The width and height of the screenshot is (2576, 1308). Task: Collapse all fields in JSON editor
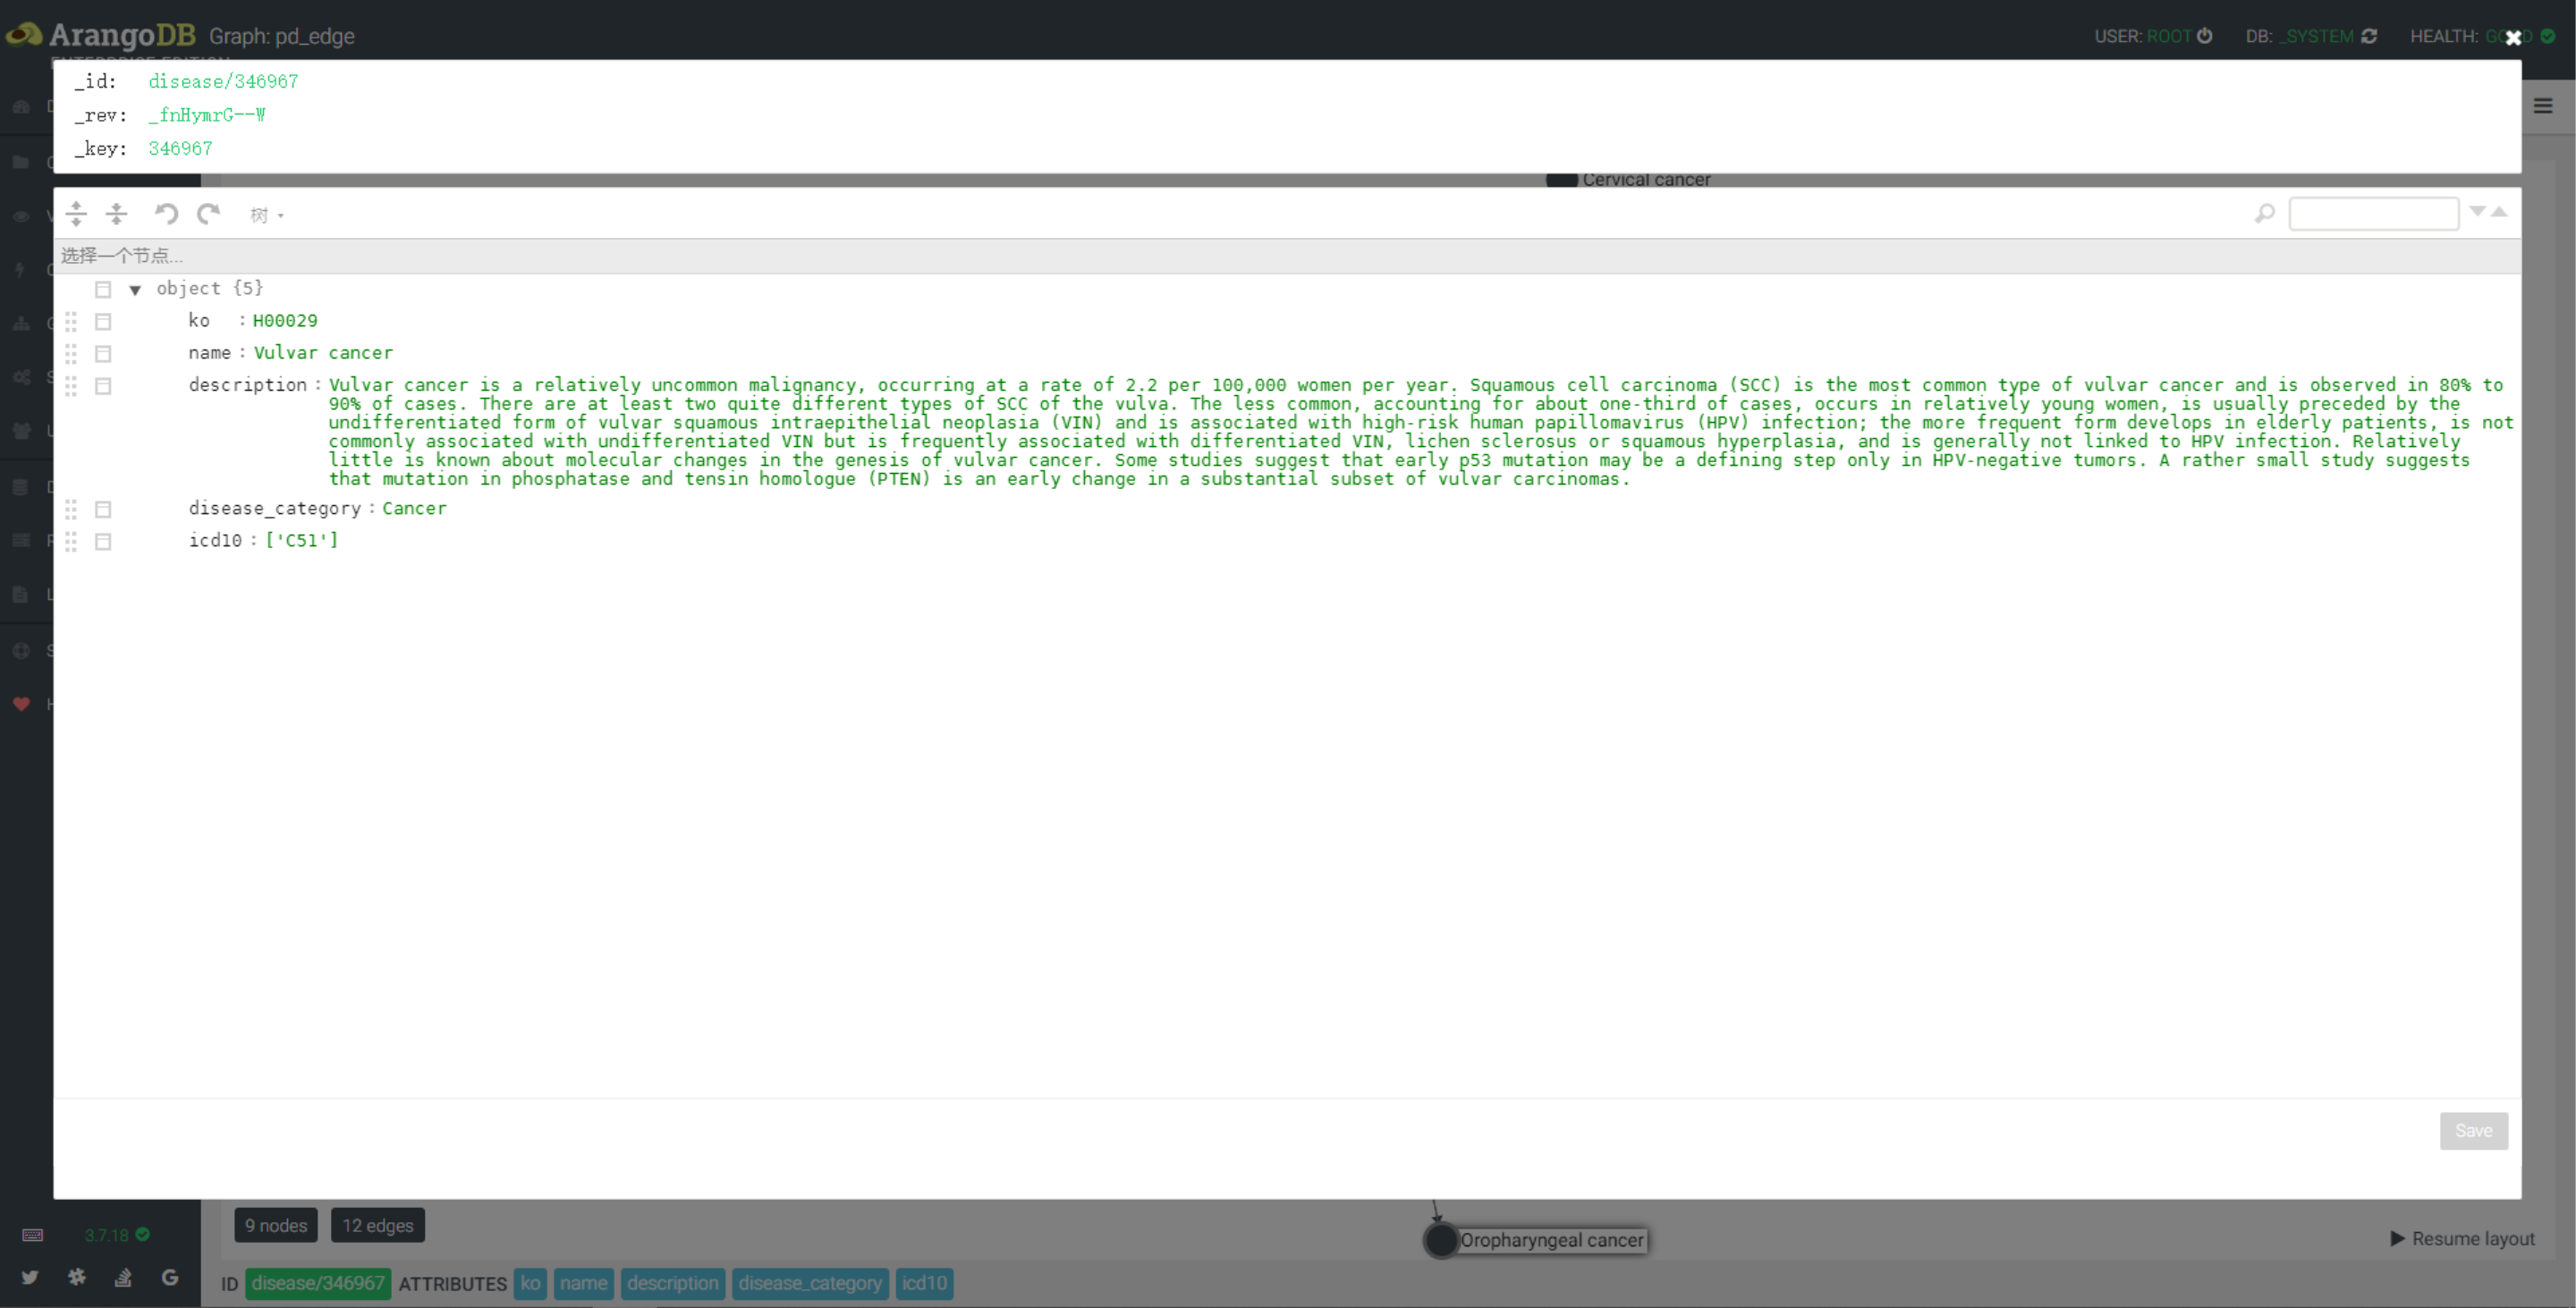pyautogui.click(x=117, y=214)
